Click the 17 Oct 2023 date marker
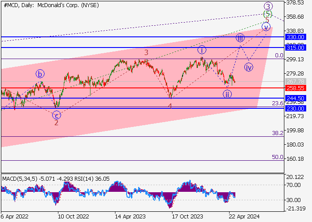Viewport: 312px width, 222px height. coord(188,216)
